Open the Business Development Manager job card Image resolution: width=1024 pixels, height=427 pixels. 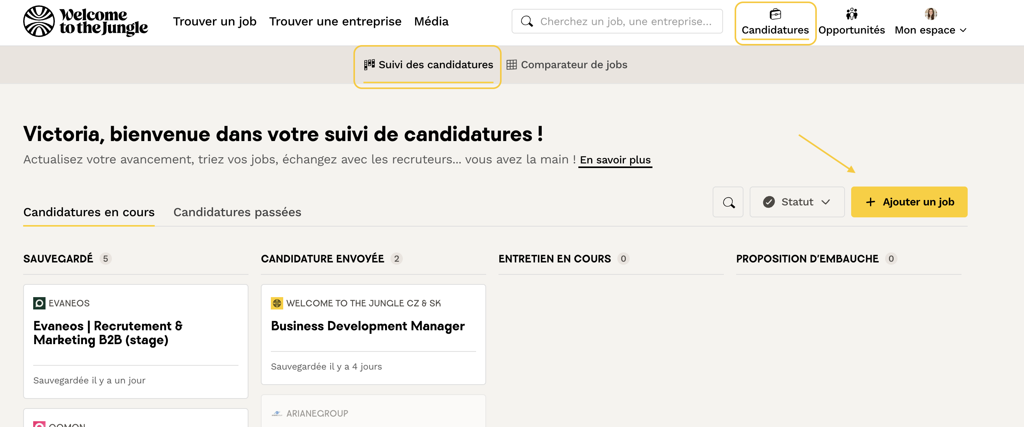coord(367,326)
